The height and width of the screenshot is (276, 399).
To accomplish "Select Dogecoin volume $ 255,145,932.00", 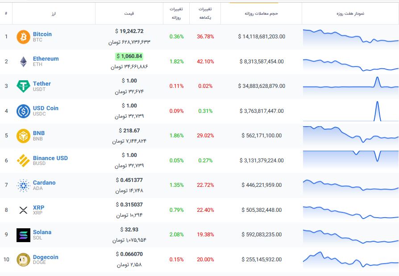I will tap(262, 260).
